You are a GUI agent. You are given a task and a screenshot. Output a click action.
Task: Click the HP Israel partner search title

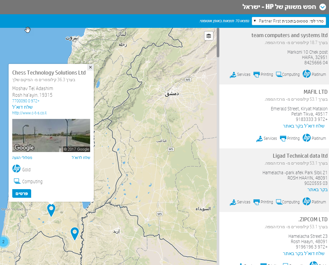coord(279,7)
